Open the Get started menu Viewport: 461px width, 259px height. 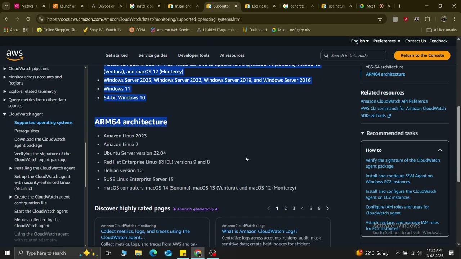click(116, 55)
